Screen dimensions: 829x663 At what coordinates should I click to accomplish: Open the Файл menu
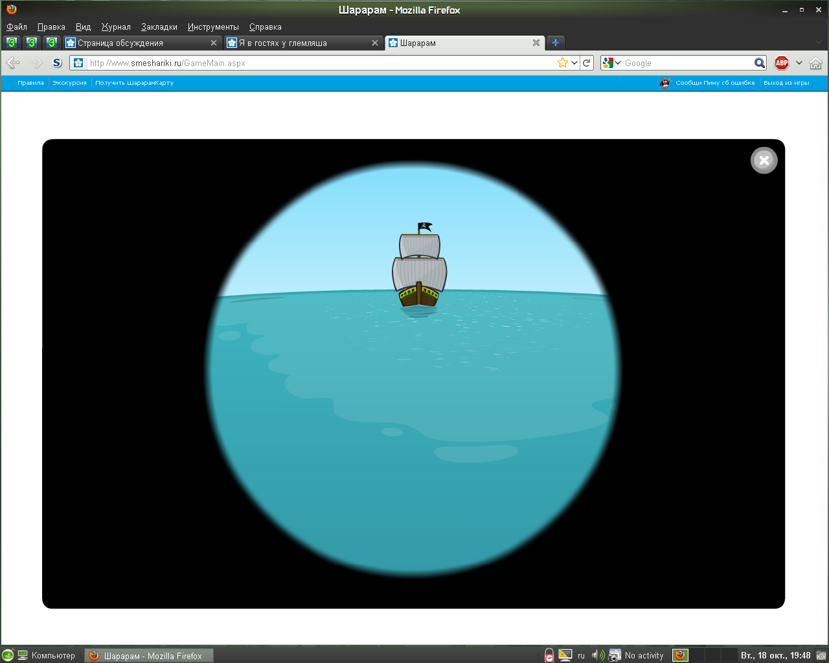[17, 27]
